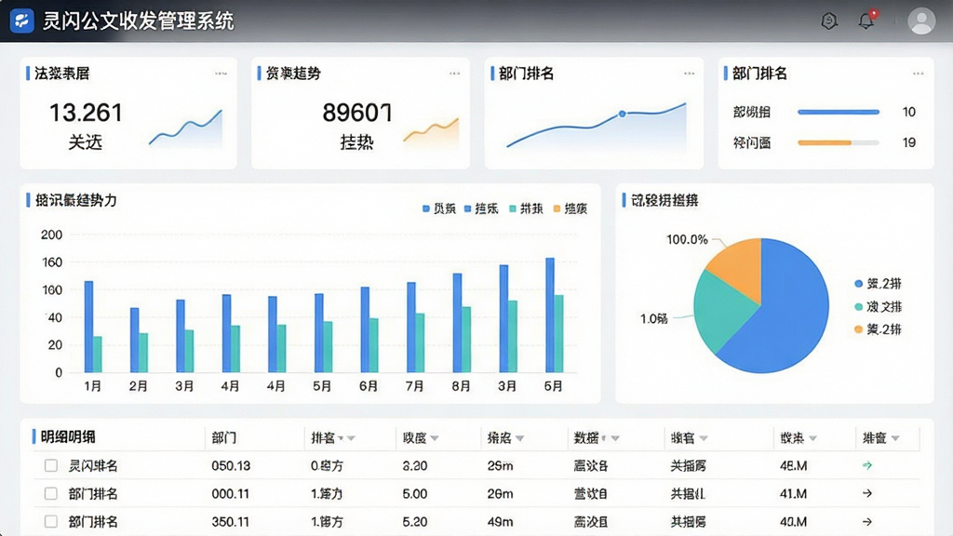
Task: Click the 5.00 cell
Action: (414, 494)
